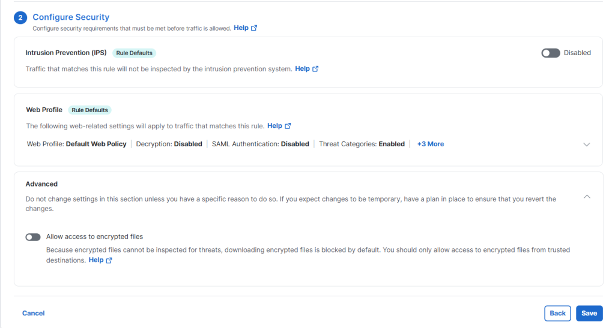Viewport: 615px width, 328px height.
Task: Open Configure Security Help external link icon
Action: [254, 28]
